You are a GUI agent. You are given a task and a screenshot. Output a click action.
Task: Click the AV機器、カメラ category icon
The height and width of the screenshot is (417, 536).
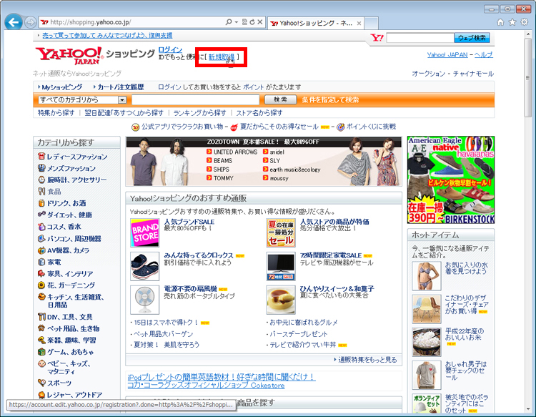click(x=41, y=250)
